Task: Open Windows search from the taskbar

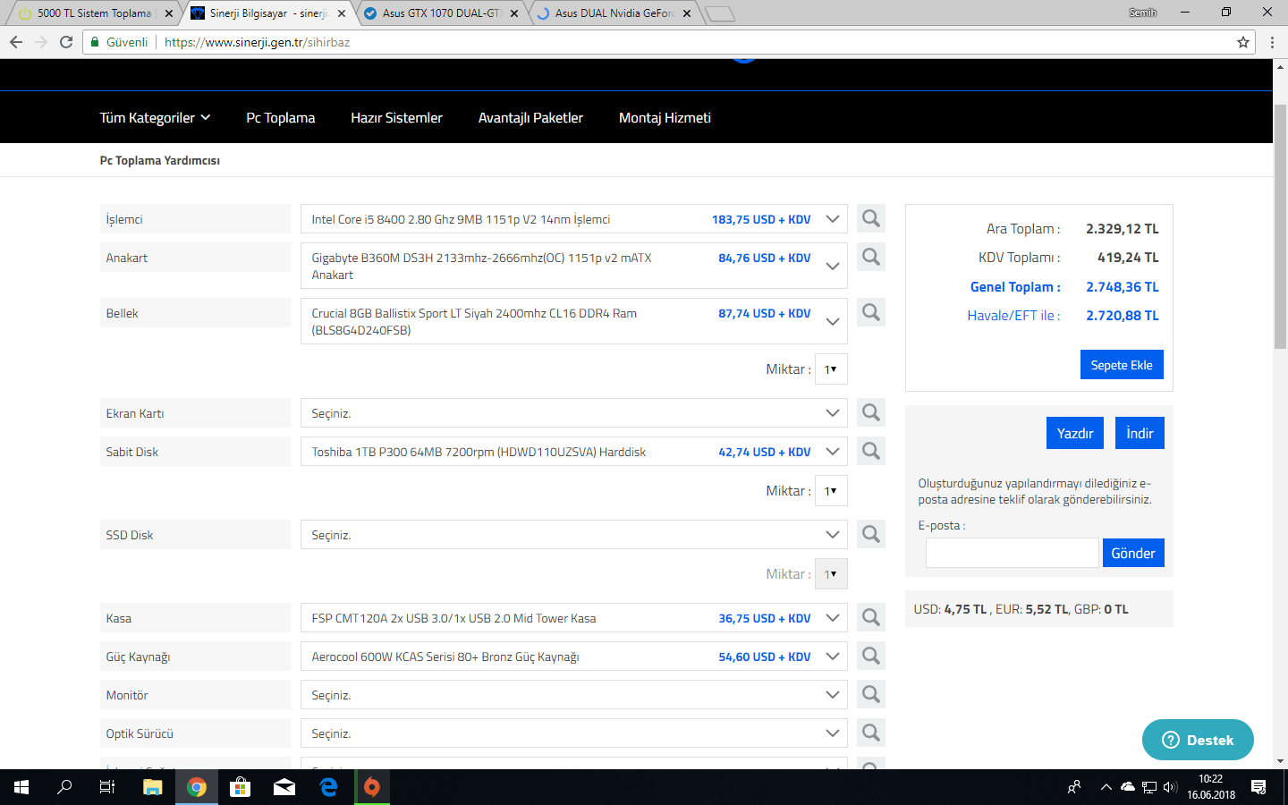Action: point(64,787)
